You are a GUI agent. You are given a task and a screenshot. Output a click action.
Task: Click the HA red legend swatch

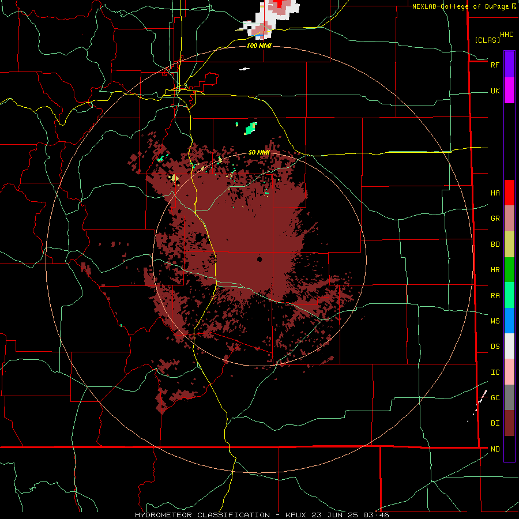tap(509, 193)
